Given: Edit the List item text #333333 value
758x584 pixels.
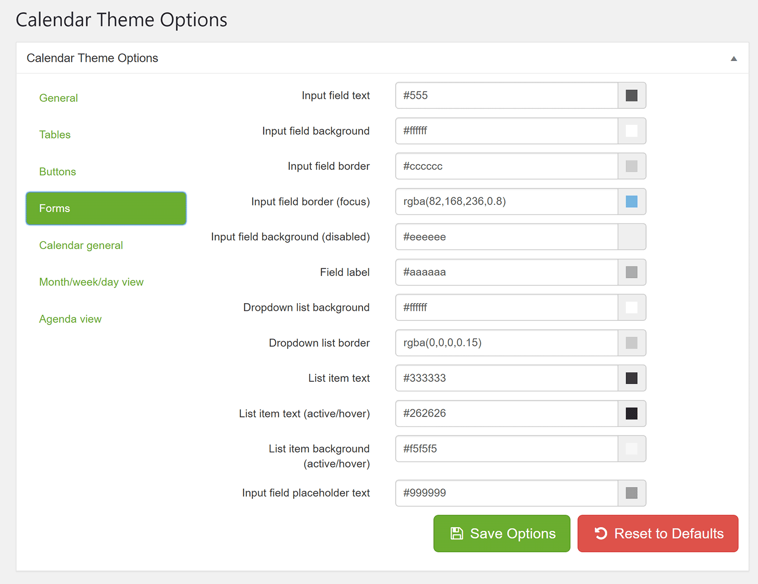Looking at the screenshot, I should click(x=506, y=378).
